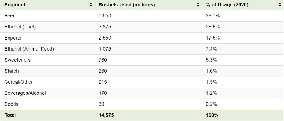Click the Cereal/Other row label
Screen dimensions: 284x121
[19, 82]
